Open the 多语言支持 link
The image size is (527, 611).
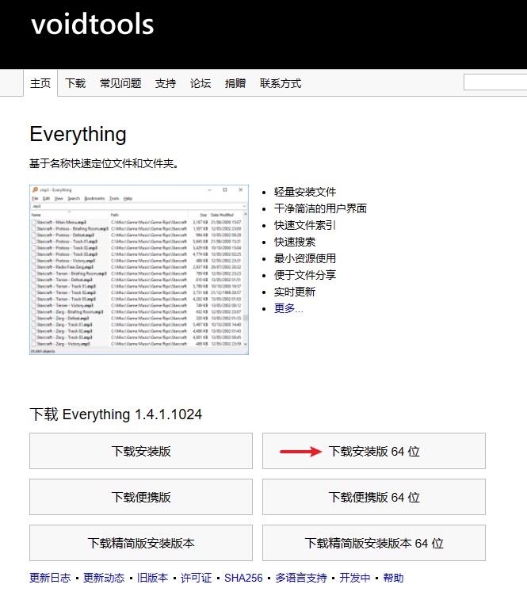303,578
